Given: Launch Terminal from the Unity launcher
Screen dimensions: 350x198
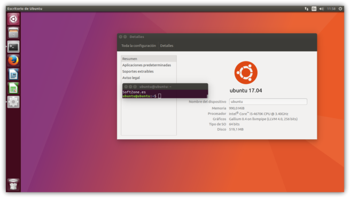Looking at the screenshot, I should [x=13, y=47].
